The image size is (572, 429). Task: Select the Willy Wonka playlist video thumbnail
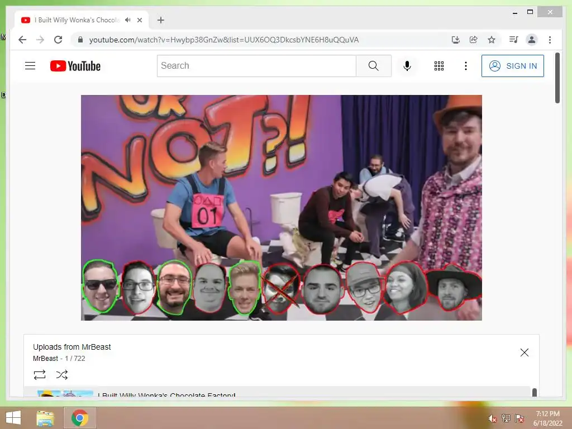pyautogui.click(x=65, y=394)
